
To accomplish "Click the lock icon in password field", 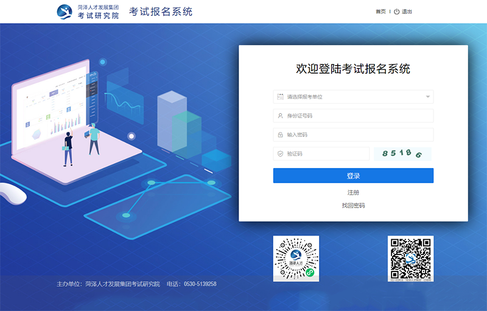I will 280,135.
